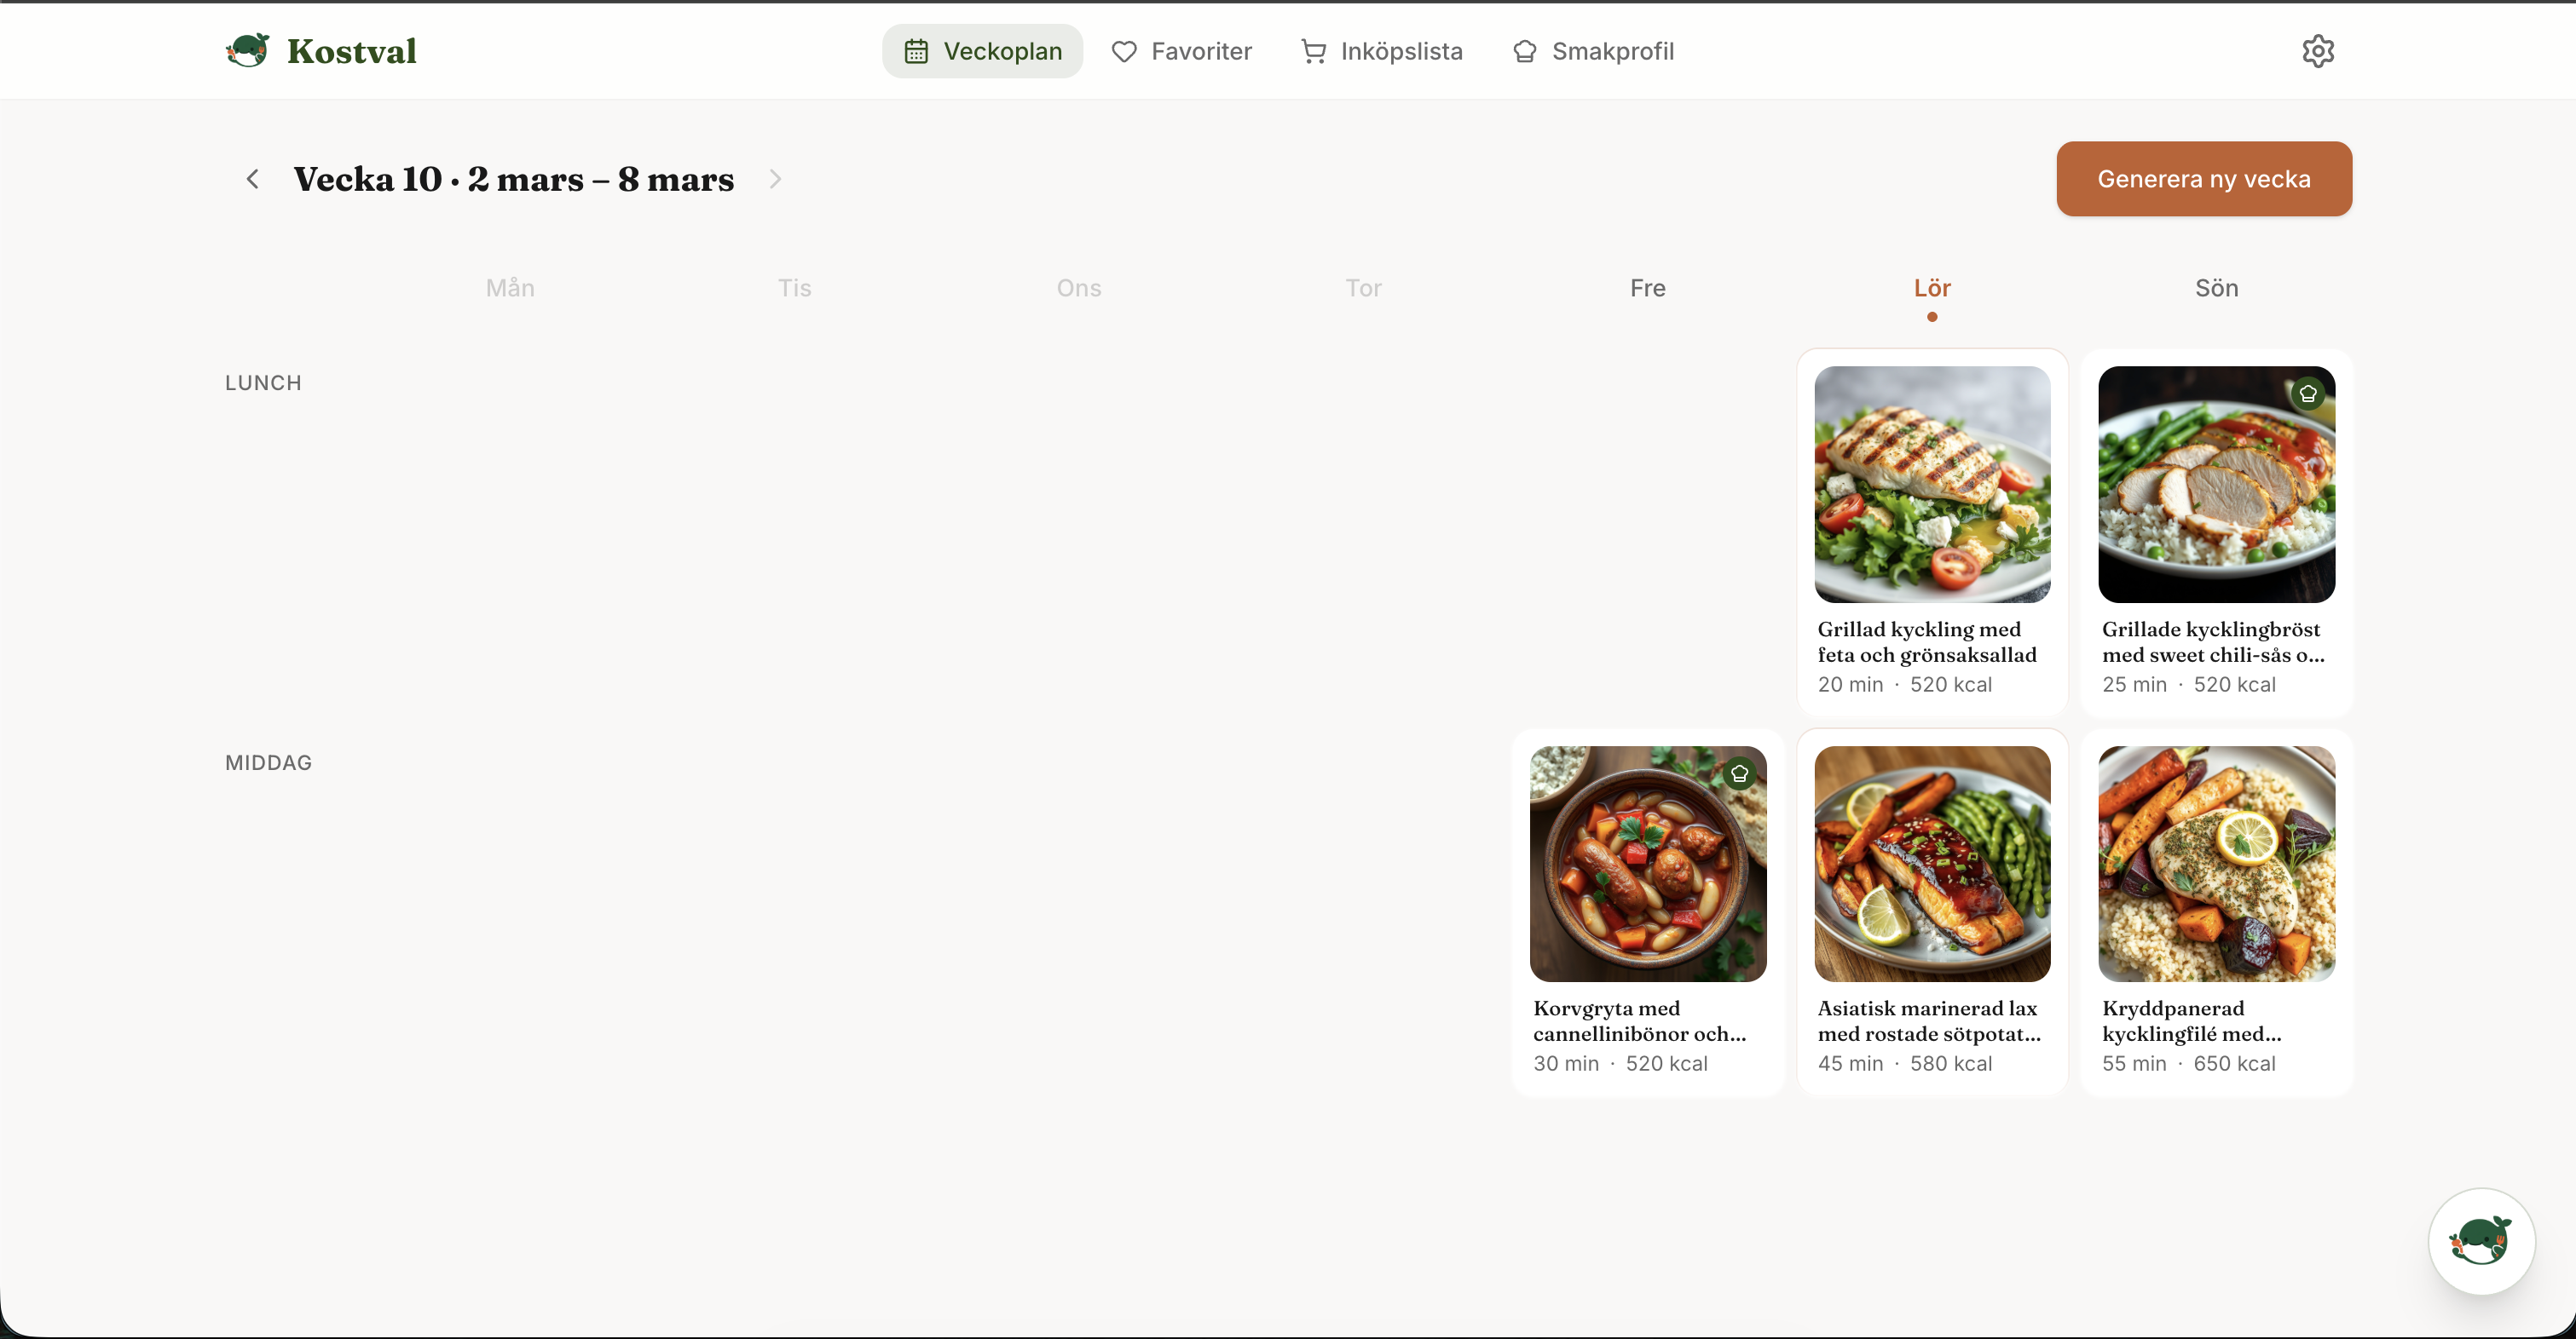2576x1339 pixels.
Task: Open the whale assistant chat bubble
Action: click(x=2481, y=1241)
